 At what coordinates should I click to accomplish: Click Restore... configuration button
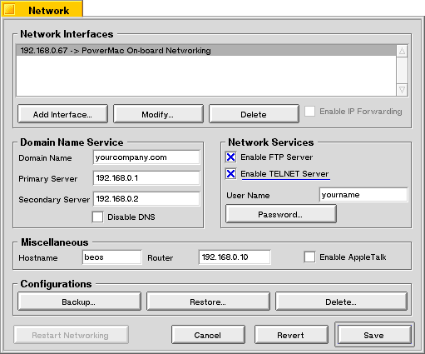pyautogui.click(x=208, y=302)
